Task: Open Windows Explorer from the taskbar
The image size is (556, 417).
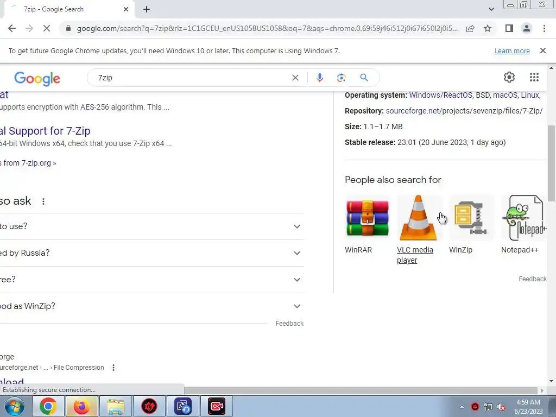Action: [x=116, y=406]
